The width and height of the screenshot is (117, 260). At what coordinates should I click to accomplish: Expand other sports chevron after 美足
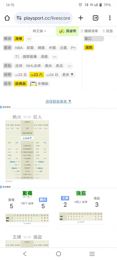click(x=70, y=66)
